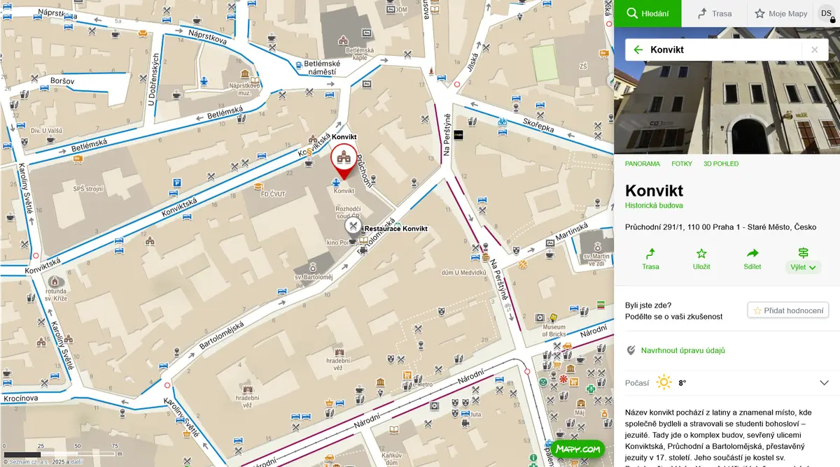This screenshot has width=840, height=467.
Task: Open the DS user account avatar
Action: [827, 13]
